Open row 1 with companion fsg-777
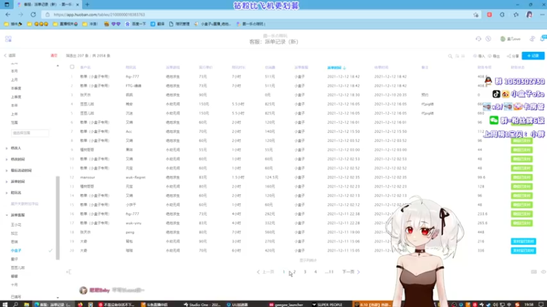547x307 pixels. click(133, 76)
